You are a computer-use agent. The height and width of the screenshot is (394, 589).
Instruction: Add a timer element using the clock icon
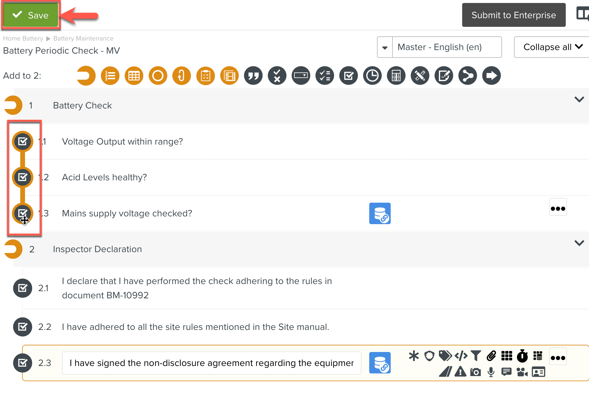(x=372, y=75)
